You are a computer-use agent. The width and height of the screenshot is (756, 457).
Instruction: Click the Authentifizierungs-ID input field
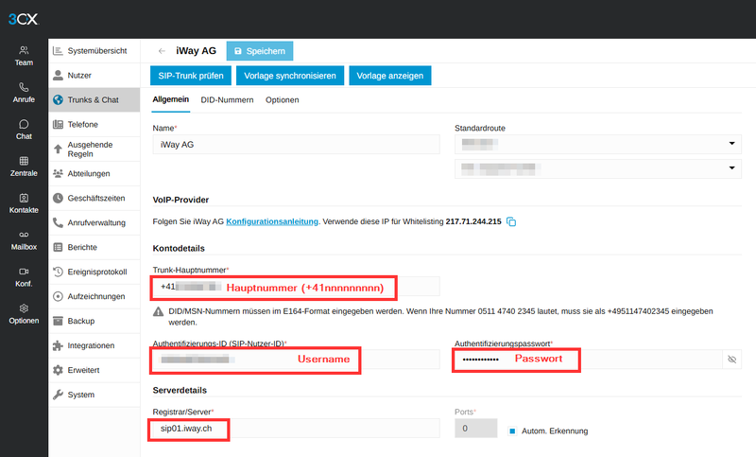point(296,360)
